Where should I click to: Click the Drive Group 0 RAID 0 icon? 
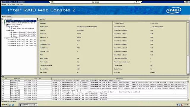(7, 25)
